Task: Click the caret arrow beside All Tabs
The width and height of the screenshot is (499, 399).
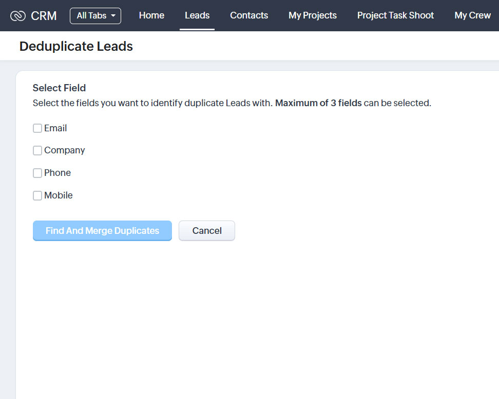Action: pos(113,16)
